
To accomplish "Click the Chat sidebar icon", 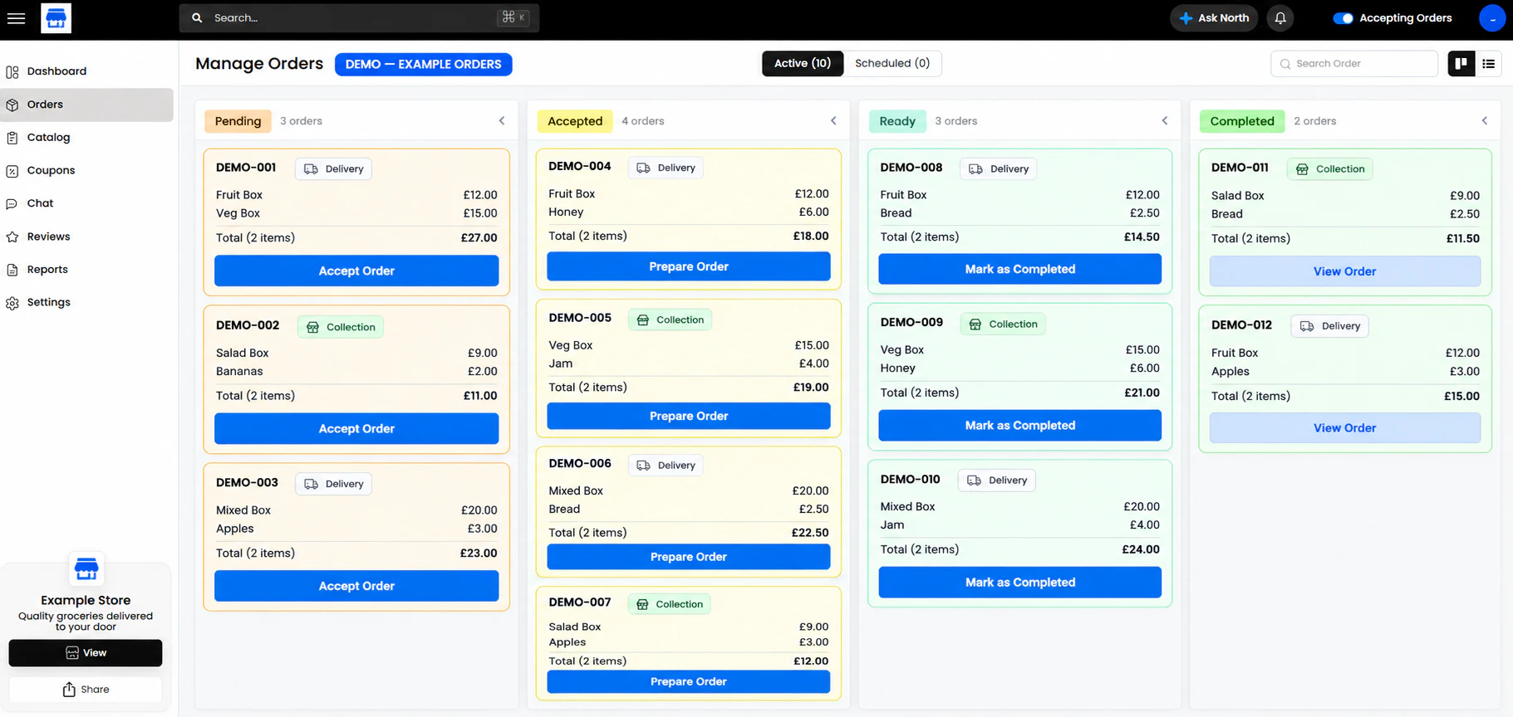I will tap(12, 204).
